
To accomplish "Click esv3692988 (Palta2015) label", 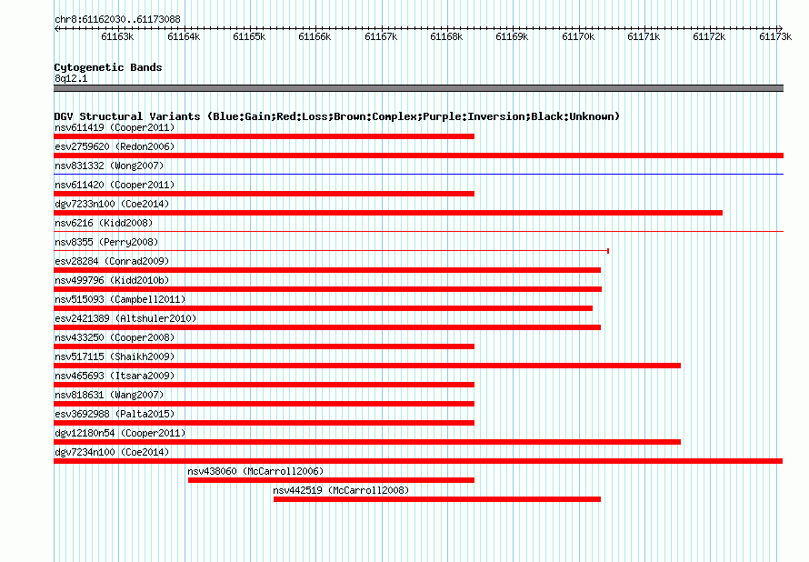I will click(115, 414).
